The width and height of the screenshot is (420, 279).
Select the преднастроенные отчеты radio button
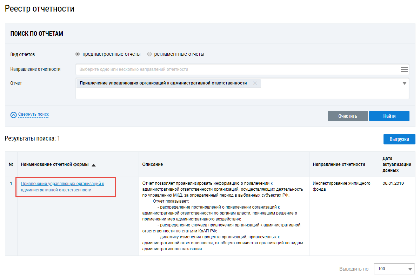click(78, 54)
